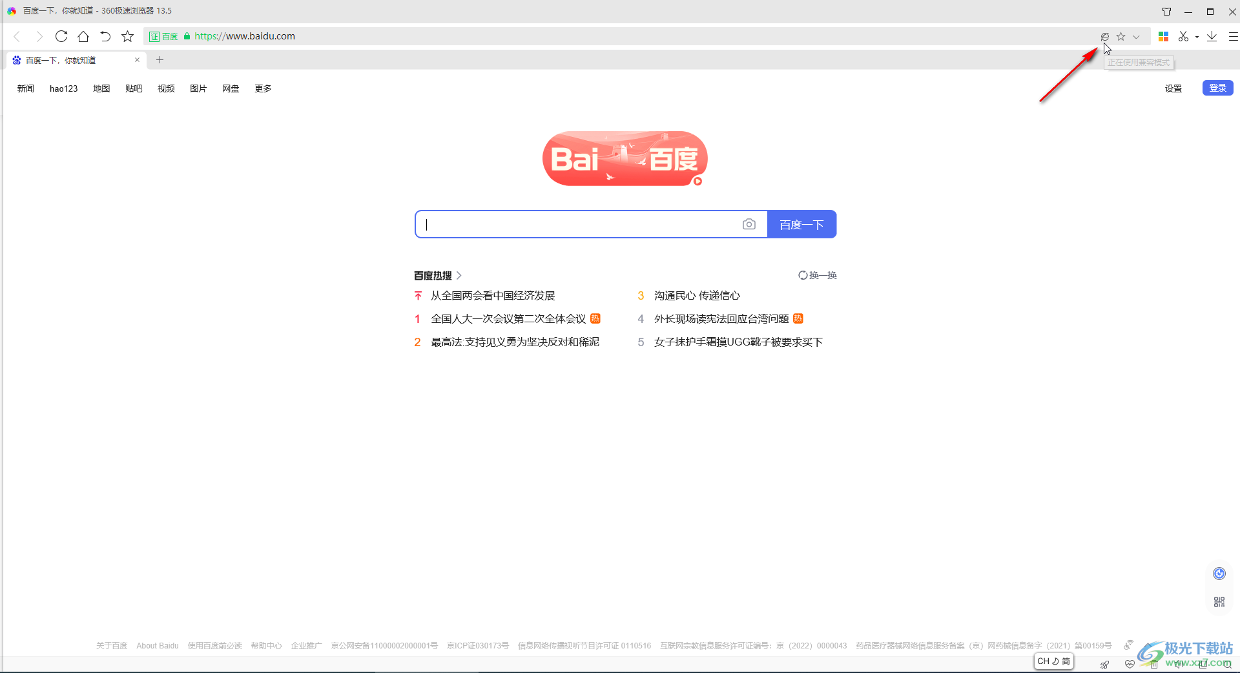Open 外长现场读宪法回应台湾问题 topic
The image size is (1240, 673).
coord(721,319)
